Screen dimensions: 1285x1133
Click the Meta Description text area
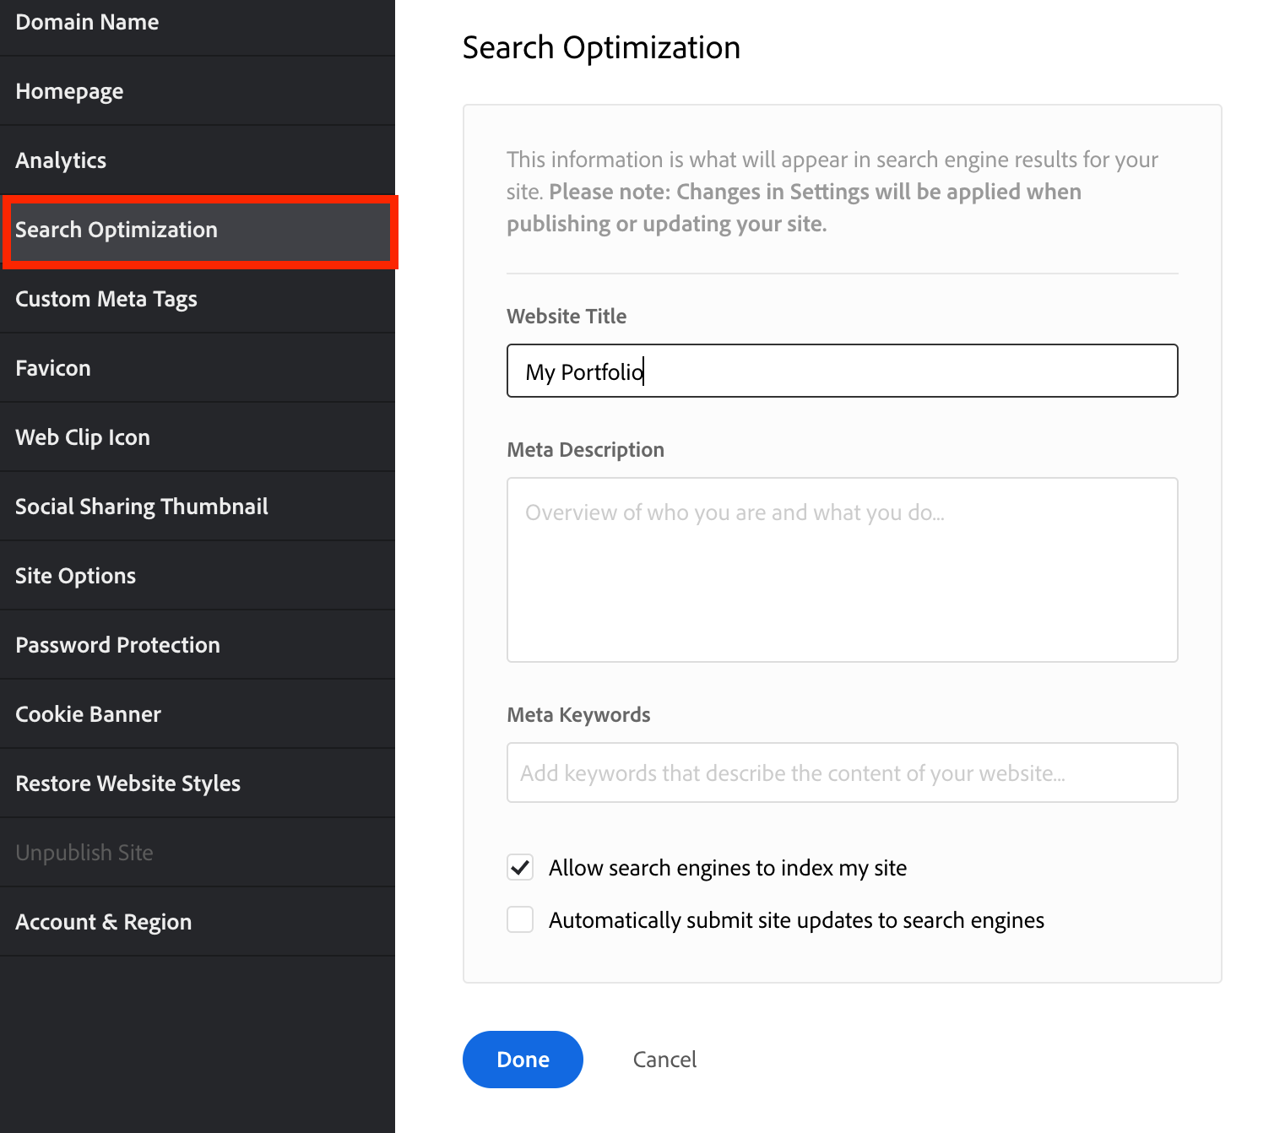842,570
